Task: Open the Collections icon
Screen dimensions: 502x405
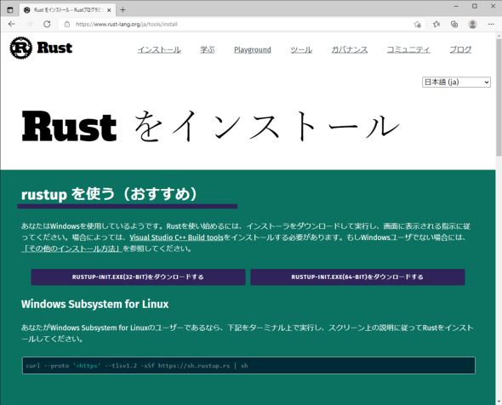Action: click(x=454, y=24)
